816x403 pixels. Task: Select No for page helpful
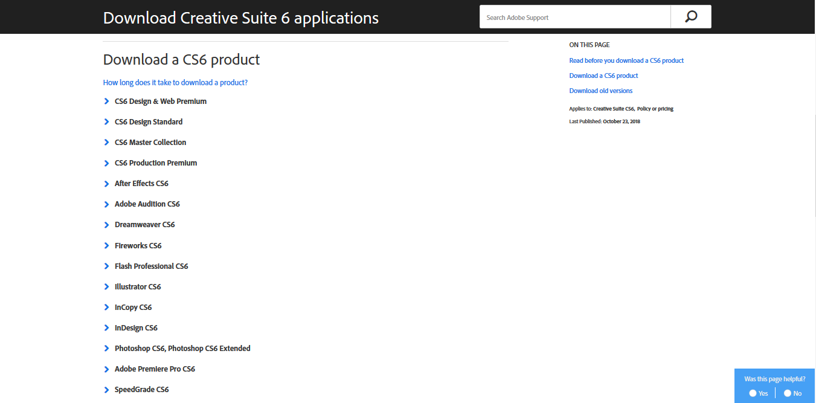pyautogui.click(x=788, y=393)
